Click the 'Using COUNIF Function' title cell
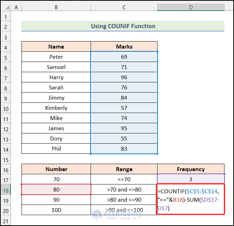This screenshot has width=234, height=226. tap(123, 26)
